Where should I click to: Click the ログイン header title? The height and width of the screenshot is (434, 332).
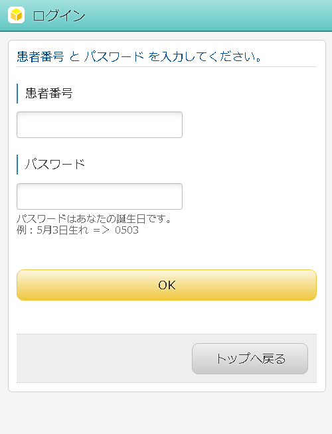click(59, 15)
